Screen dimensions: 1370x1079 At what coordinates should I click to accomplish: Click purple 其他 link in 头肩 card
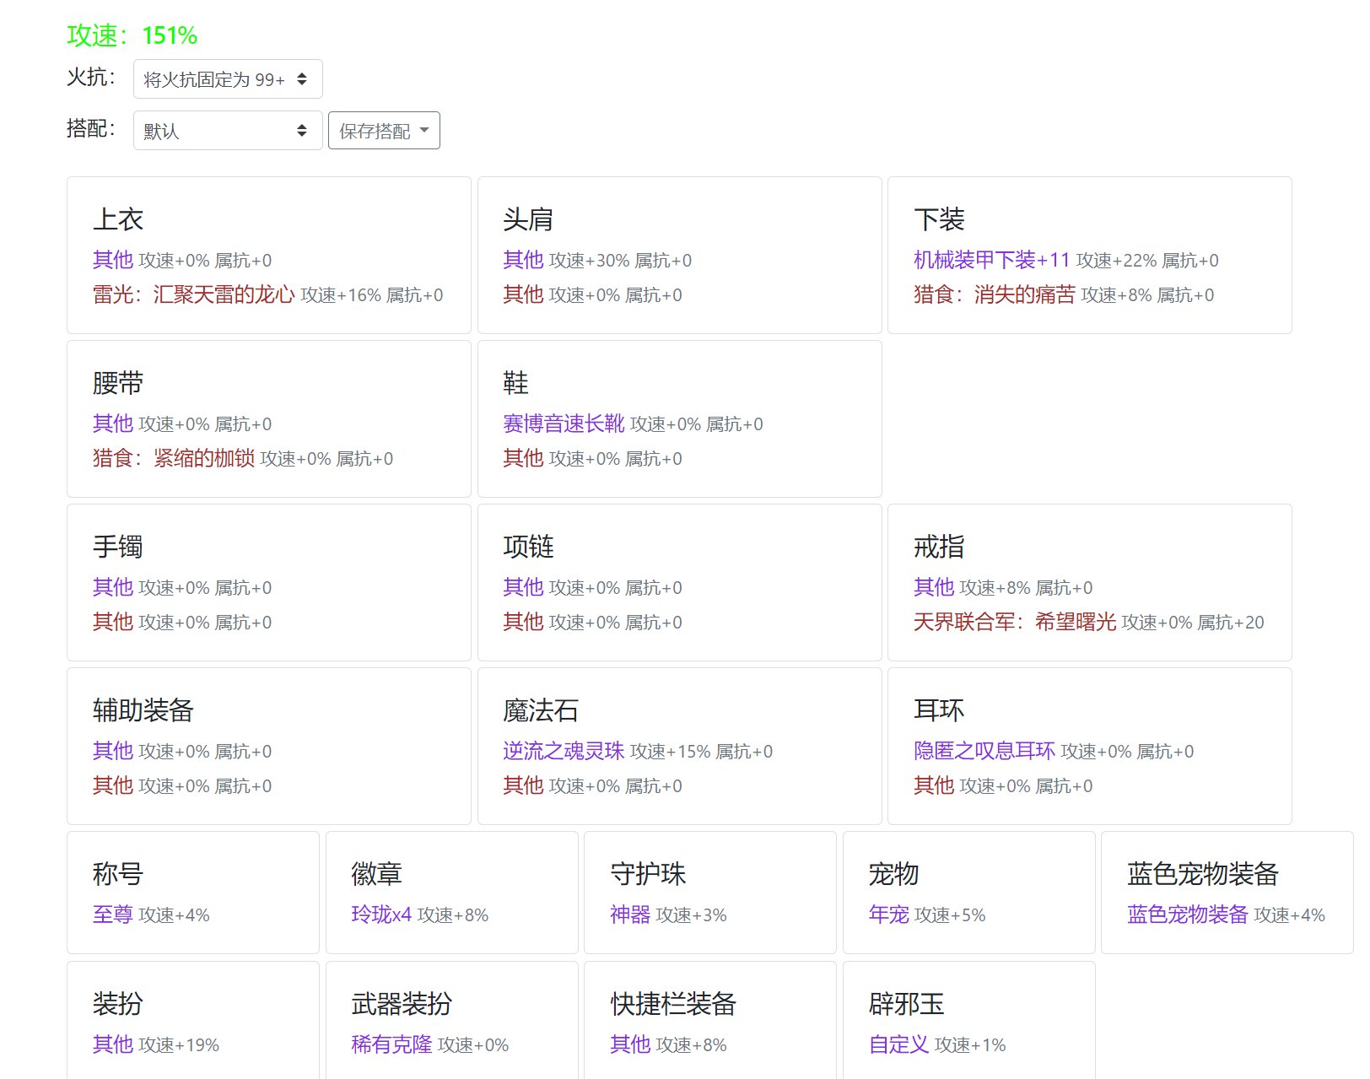[523, 260]
